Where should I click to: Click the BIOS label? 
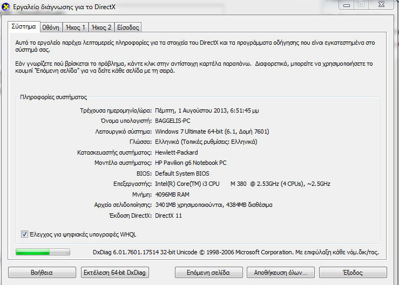point(144,173)
